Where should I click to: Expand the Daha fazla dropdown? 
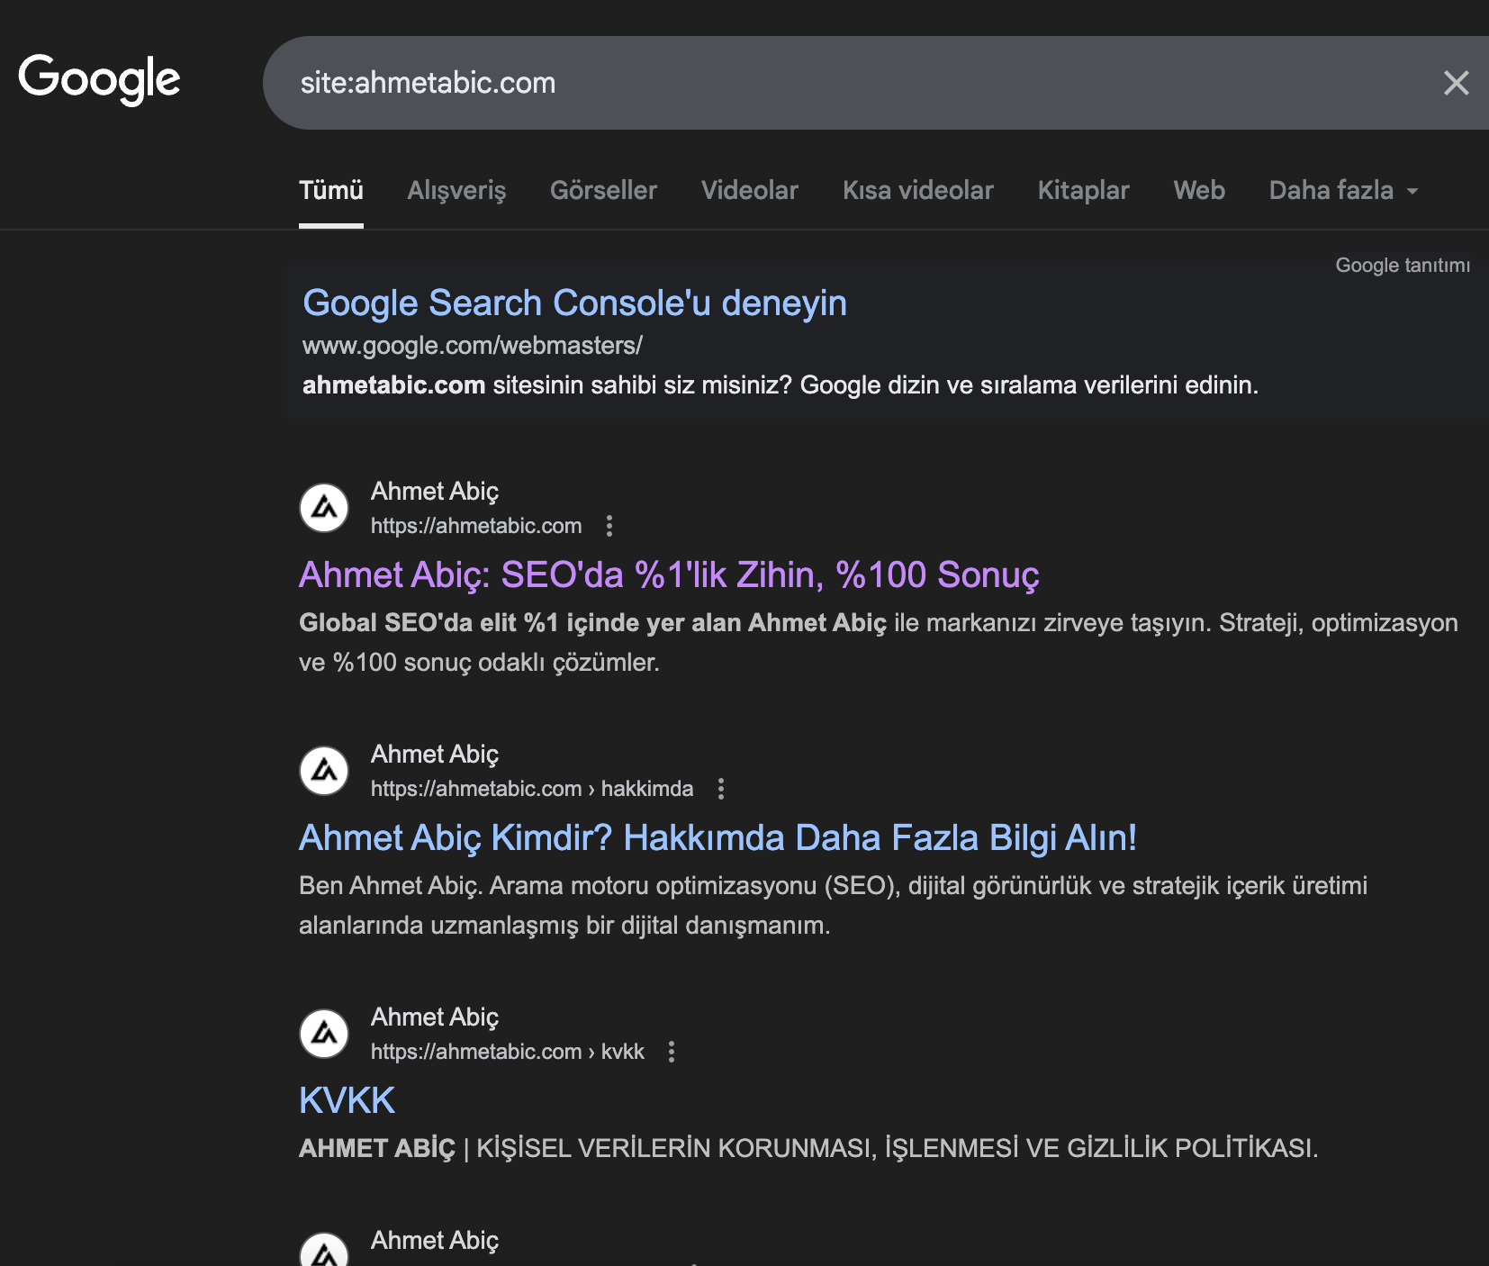pyautogui.click(x=1343, y=191)
